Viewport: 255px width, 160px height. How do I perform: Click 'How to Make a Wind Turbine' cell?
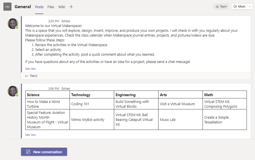(x=47, y=104)
